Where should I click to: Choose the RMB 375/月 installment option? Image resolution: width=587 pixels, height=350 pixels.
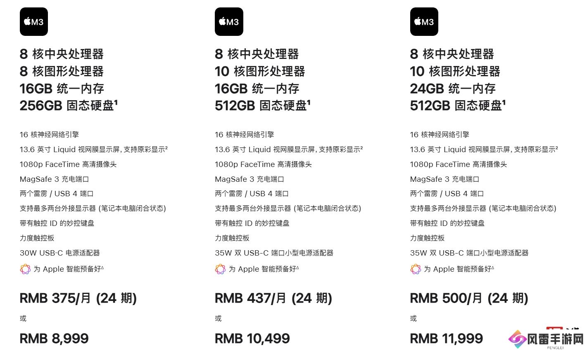pyautogui.click(x=78, y=298)
